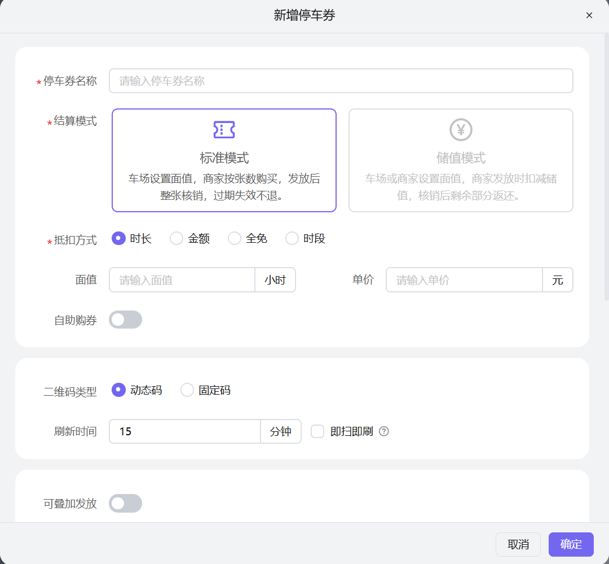The image size is (609, 564).
Task: Turn on the 可叠加发放 switch
Action: point(125,503)
